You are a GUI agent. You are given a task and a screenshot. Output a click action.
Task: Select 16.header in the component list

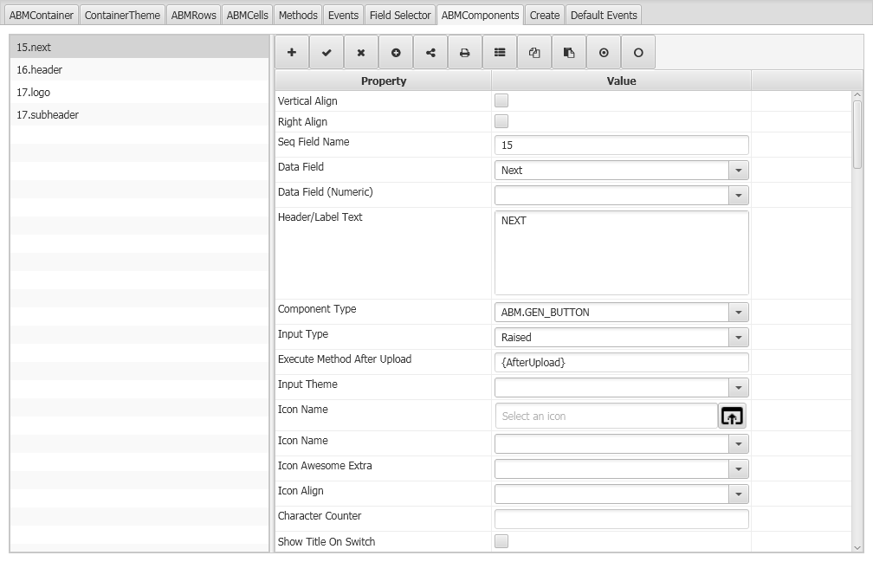coord(40,70)
